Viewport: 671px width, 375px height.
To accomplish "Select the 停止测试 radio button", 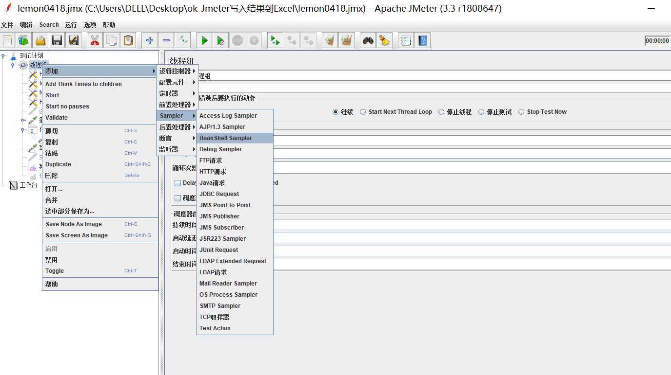I will coord(481,112).
